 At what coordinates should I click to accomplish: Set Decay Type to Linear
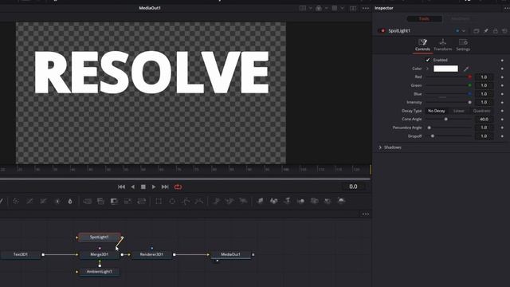pyautogui.click(x=459, y=111)
